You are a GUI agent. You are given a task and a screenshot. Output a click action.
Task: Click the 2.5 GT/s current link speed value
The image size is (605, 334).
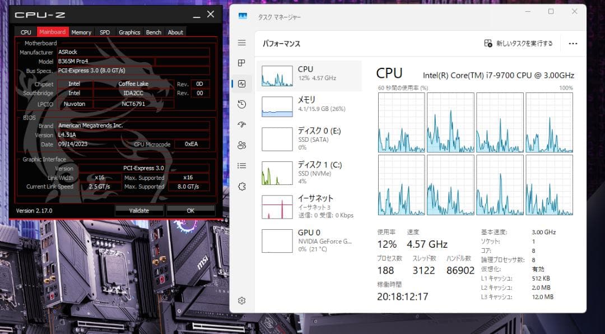(x=100, y=186)
